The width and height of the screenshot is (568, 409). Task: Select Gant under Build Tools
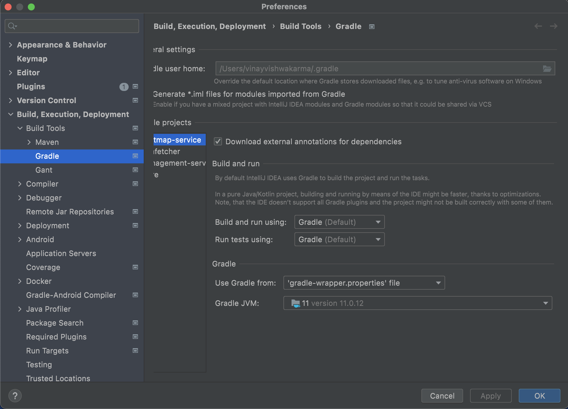coord(44,170)
